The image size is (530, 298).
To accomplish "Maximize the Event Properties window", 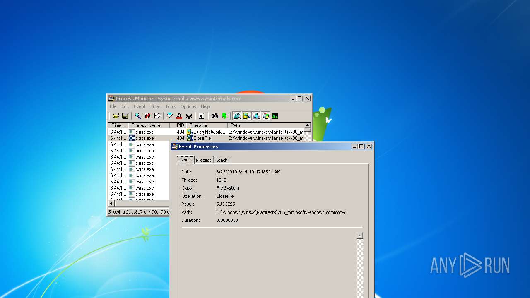I will tap(361, 147).
